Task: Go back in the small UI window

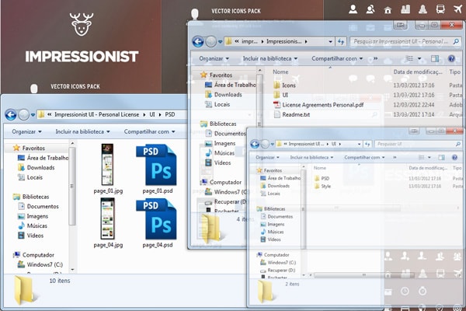Action: [255, 144]
